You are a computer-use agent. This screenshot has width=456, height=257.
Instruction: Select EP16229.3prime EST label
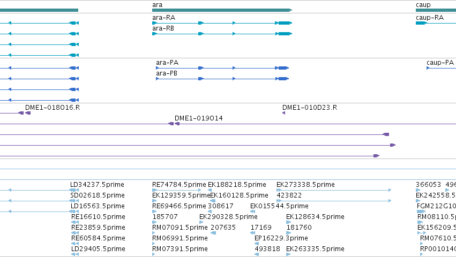tap(281, 238)
